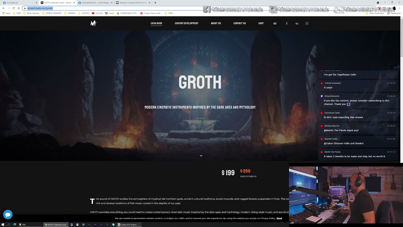403x227 pixels.
Task: Close the Random Comment Picker tab
Action: (x=149, y=3)
